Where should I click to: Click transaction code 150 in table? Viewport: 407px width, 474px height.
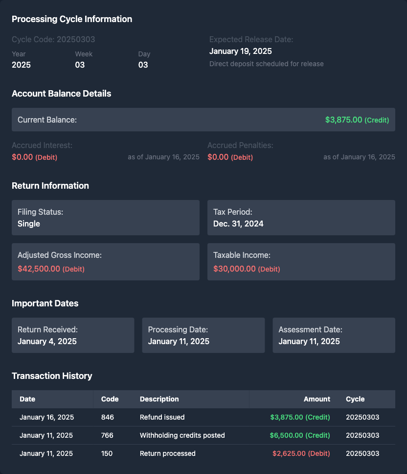(x=107, y=453)
